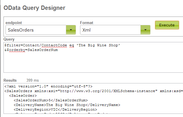Image resolution: width=183 pixels, height=117 pixels.
Task: Click the SalesOrders xmlns result line
Action: 94,91
